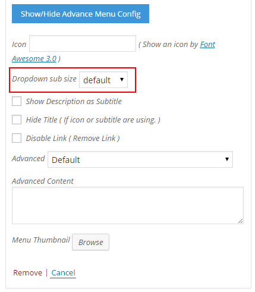Click the textarea resize grip handle

[240, 221]
